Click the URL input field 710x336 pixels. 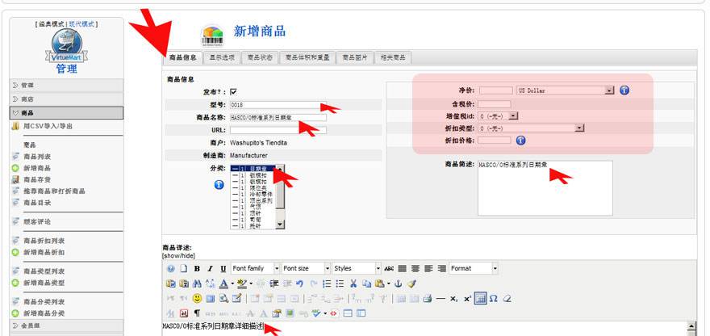[x=278, y=130]
